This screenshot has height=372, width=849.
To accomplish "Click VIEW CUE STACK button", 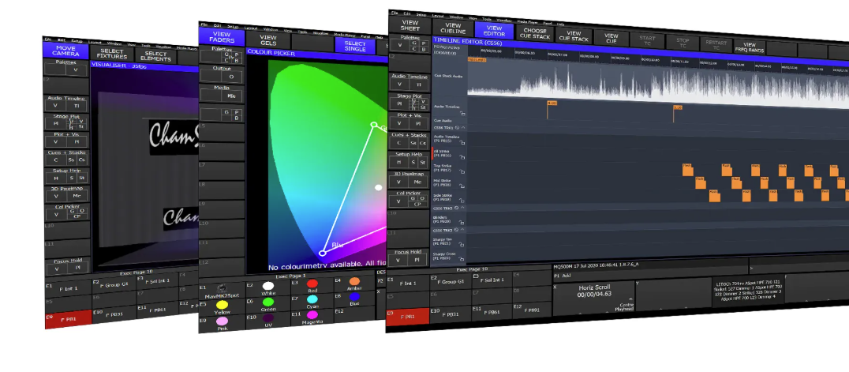I will tap(573, 36).
